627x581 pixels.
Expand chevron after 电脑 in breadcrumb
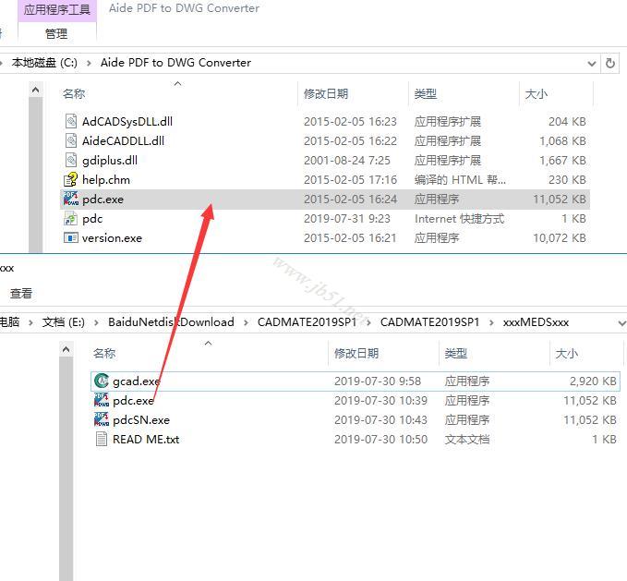coord(30,322)
